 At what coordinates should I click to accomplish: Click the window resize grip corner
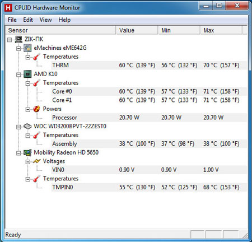(x=245, y=236)
